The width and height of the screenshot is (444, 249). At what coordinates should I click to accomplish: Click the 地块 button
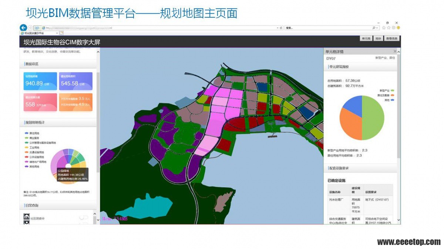tap(378, 38)
